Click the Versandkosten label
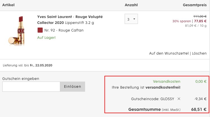 point(166,81)
